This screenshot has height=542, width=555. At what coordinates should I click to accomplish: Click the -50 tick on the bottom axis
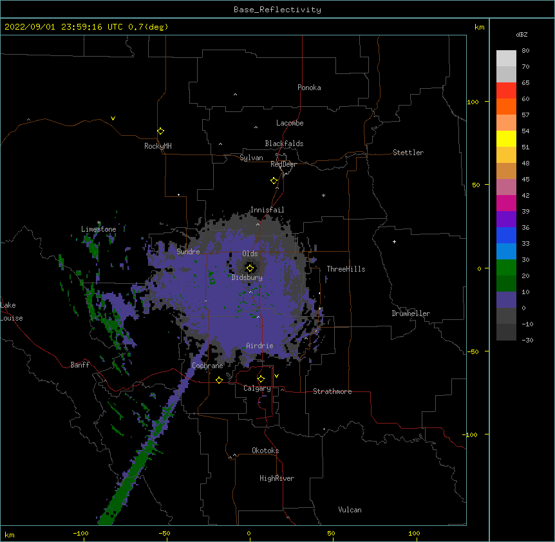(x=164, y=533)
